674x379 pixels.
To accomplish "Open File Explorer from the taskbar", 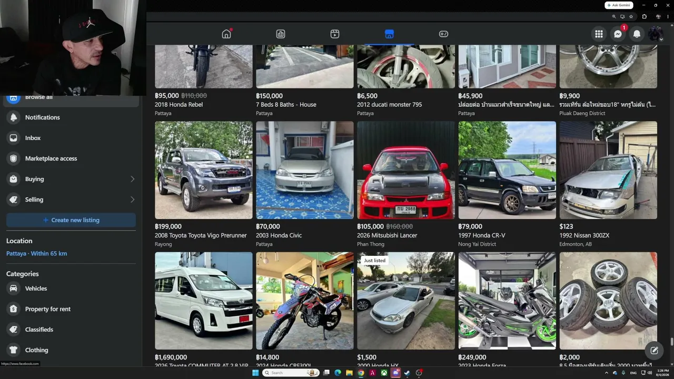I will [x=349, y=373].
